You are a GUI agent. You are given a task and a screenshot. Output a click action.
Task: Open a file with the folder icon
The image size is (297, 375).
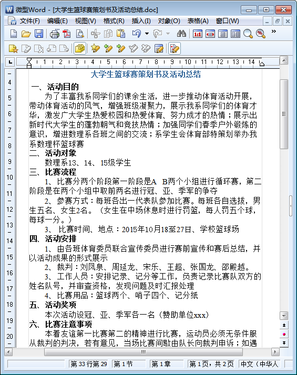coord(26,34)
